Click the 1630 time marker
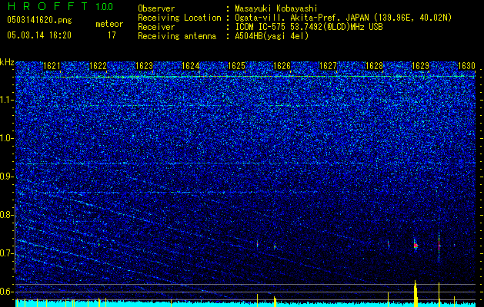484x307 pixels. tap(466, 66)
